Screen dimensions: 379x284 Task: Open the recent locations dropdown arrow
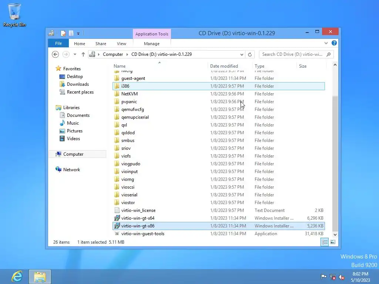point(75,55)
